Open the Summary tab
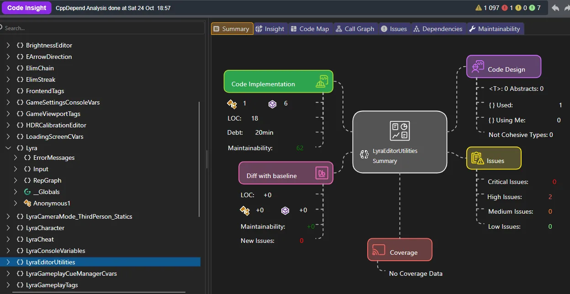570x294 pixels. [x=232, y=29]
